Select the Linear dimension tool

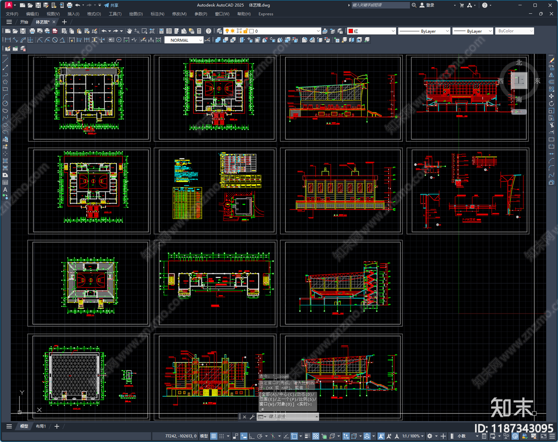pyautogui.click(x=8, y=40)
